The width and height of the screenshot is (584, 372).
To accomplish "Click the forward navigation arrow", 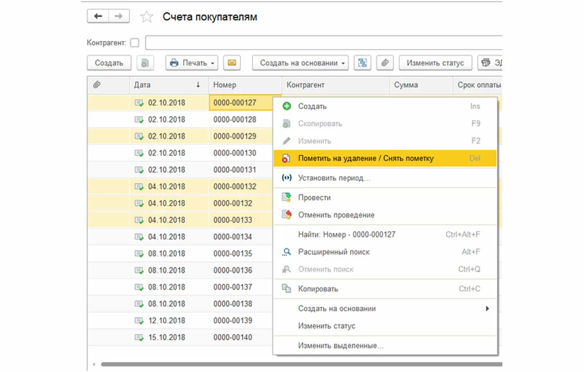I will click(x=119, y=17).
